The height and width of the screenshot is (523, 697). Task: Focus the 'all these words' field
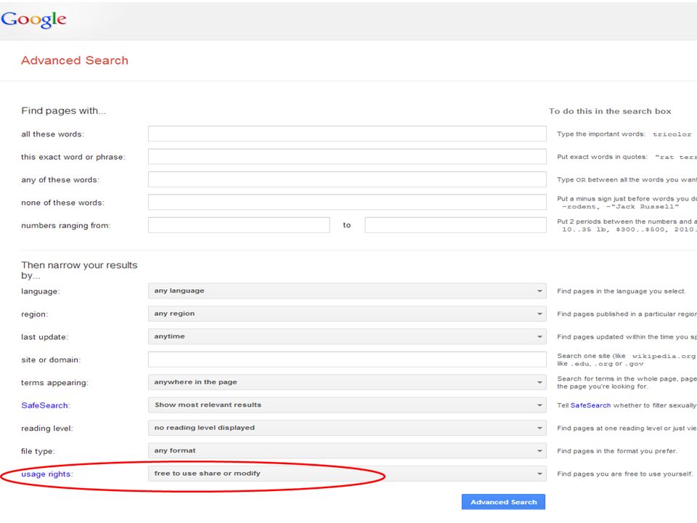tap(347, 134)
